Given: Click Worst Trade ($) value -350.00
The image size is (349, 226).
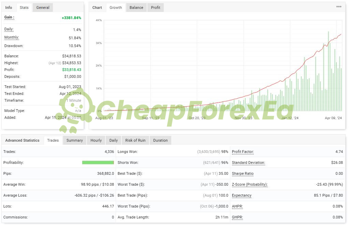Looking at the screenshot, I should [x=222, y=184].
